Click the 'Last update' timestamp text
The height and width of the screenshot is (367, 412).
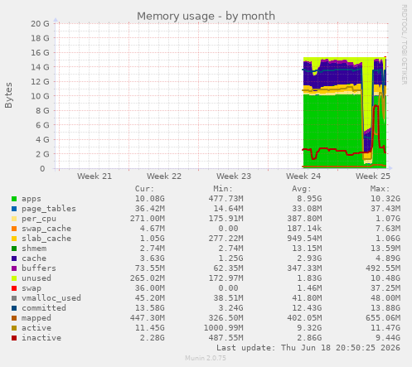click(x=308, y=348)
